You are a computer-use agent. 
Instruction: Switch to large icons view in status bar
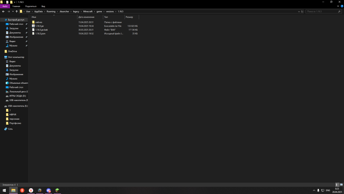click(x=341, y=185)
